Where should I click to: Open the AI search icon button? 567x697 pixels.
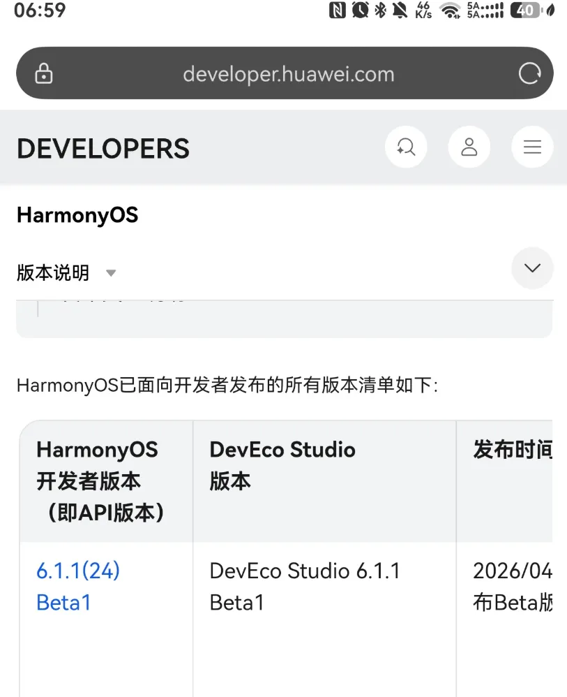tap(406, 147)
